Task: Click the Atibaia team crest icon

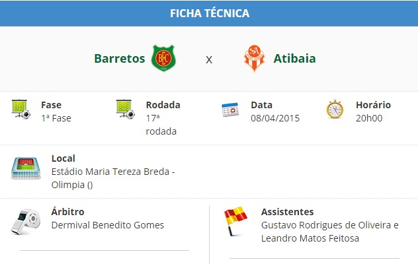Action: pyautogui.click(x=254, y=58)
